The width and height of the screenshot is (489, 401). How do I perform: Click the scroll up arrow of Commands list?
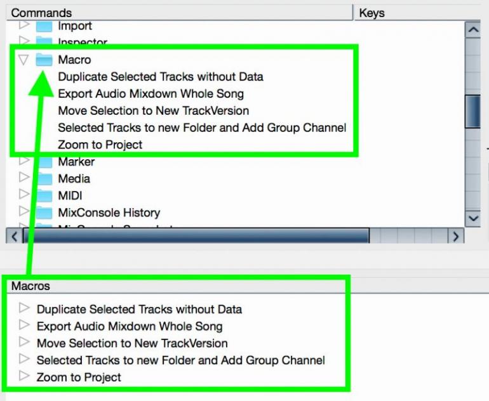click(x=472, y=30)
